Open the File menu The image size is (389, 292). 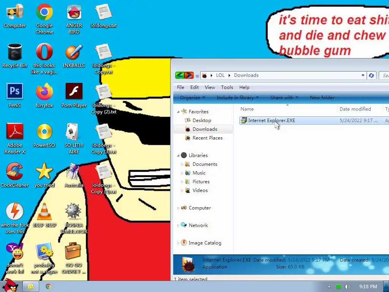pos(180,87)
